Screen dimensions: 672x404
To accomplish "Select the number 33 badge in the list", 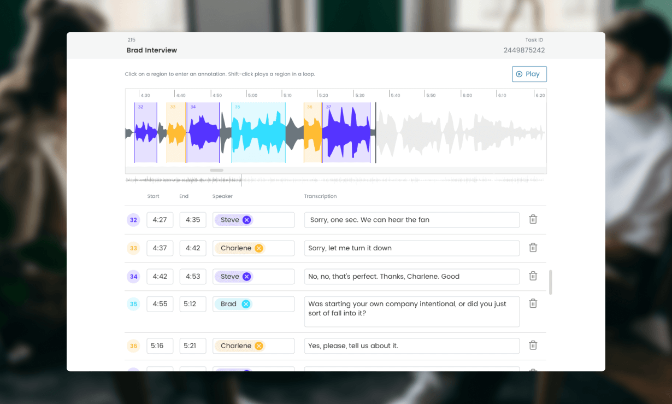I will coord(133,249).
